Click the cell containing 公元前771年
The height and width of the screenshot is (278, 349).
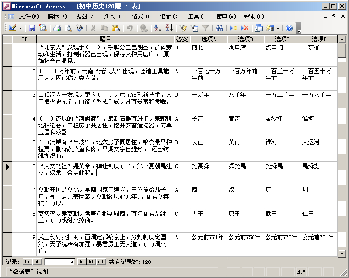[x=209, y=245]
